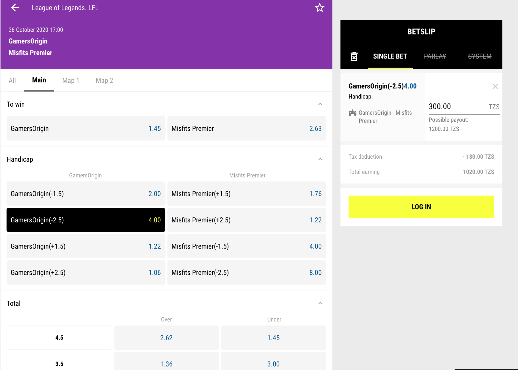Click the League of Legends. LFL title
Screen dimensions: 518x370
65,8
